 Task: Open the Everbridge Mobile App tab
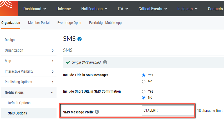tap(105, 23)
